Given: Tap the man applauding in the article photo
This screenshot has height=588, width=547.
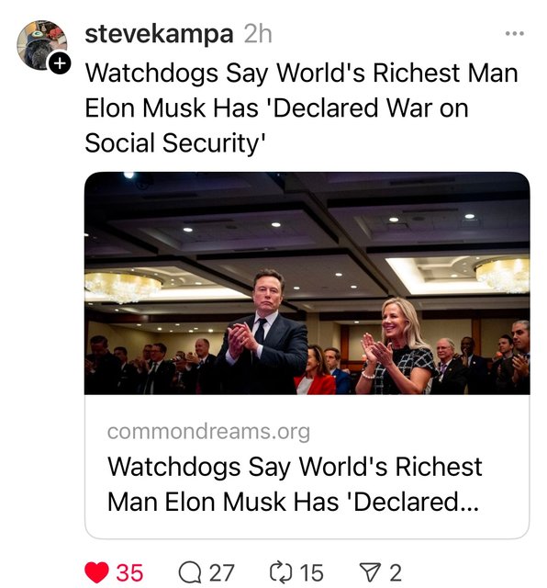Looking at the screenshot, I should click(x=264, y=332).
